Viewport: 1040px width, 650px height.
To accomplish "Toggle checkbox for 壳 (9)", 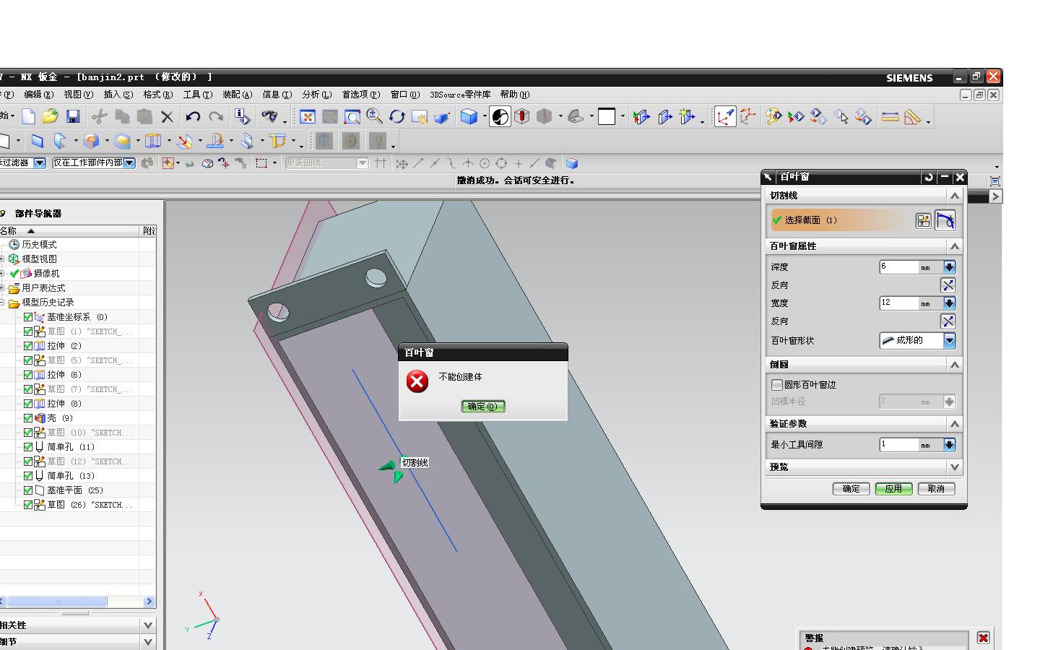I will (x=28, y=418).
